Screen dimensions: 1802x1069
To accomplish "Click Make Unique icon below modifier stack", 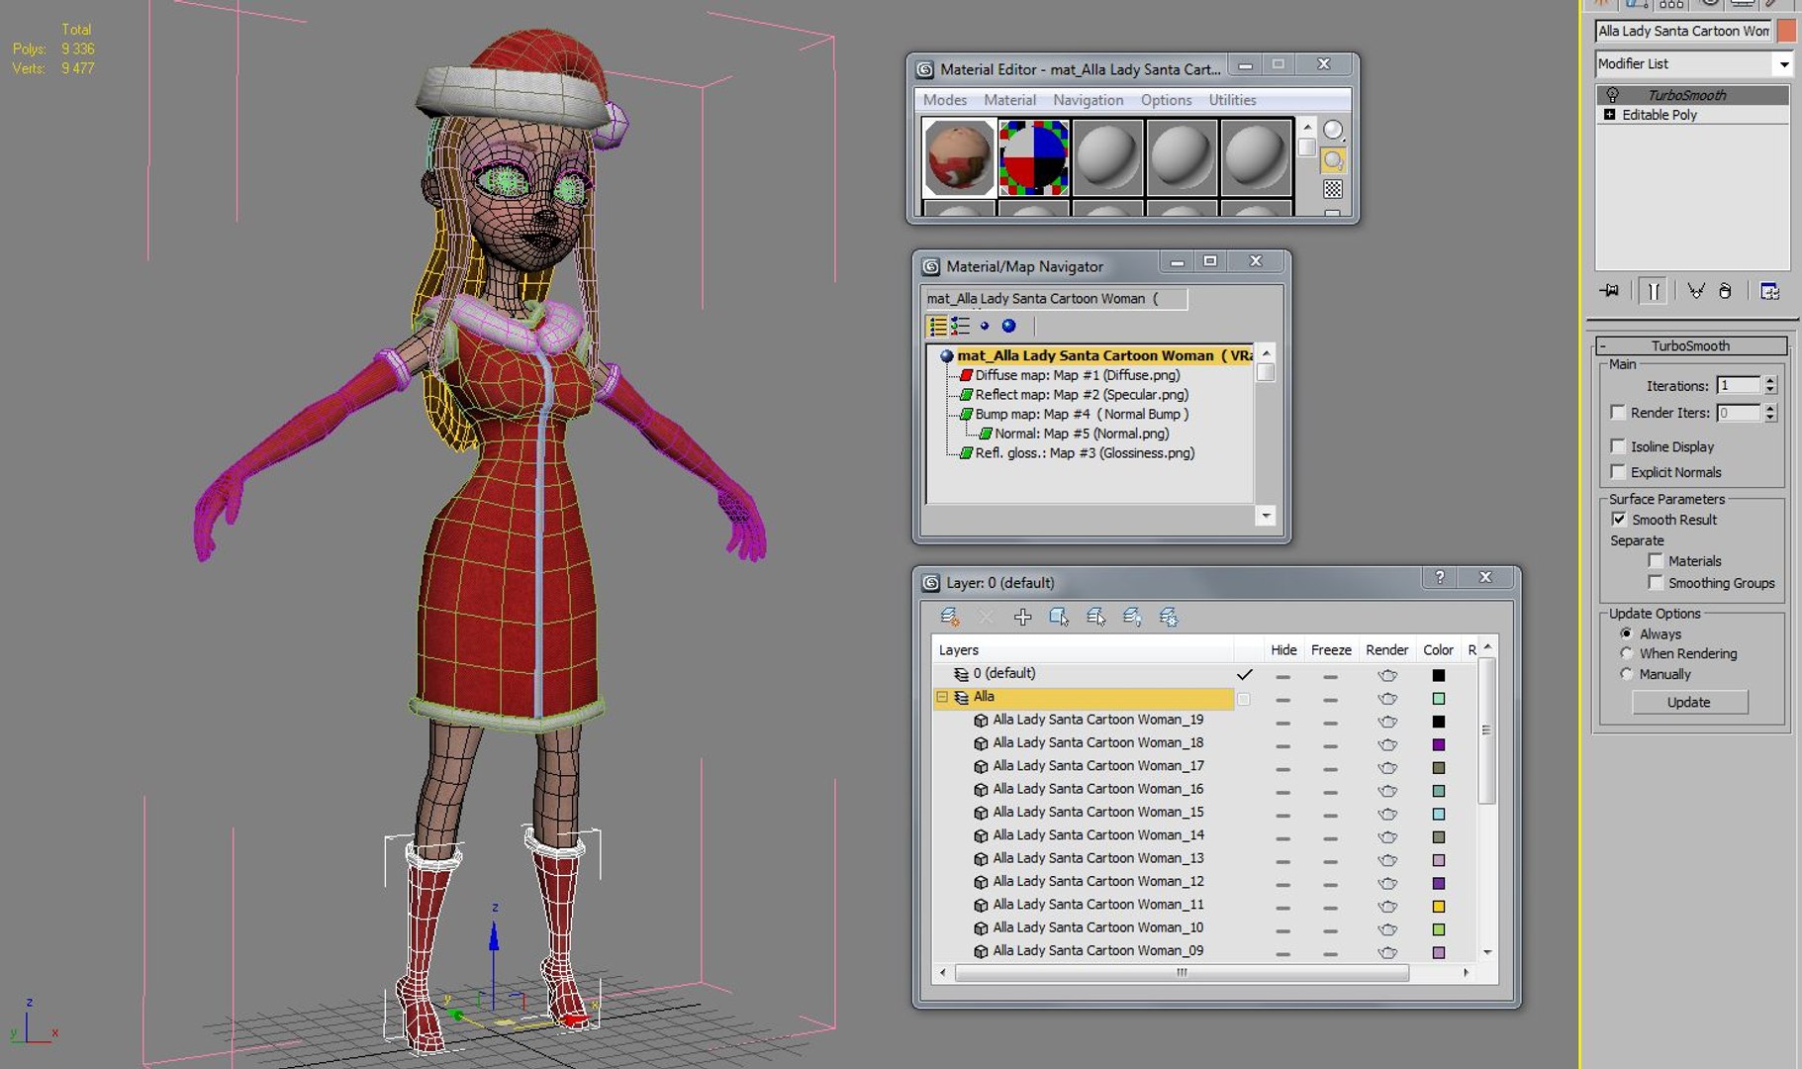I will tap(1696, 291).
